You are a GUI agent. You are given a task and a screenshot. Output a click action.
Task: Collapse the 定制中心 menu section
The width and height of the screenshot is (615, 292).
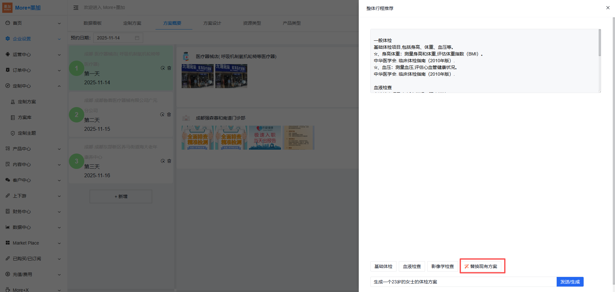59,86
